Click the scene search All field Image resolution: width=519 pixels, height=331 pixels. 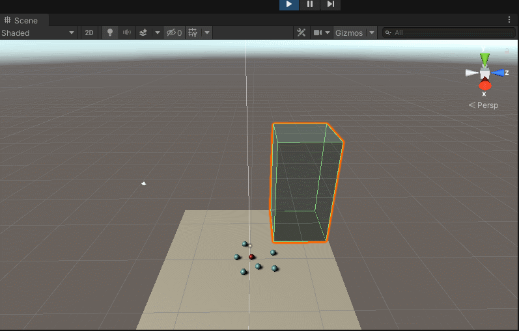[449, 33]
